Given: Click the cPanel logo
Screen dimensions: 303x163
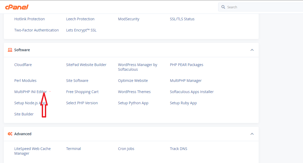Looking at the screenshot, I should [17, 7].
